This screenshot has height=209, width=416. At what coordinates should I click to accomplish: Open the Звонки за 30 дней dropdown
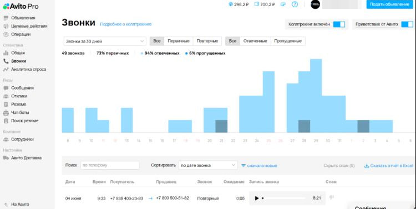tap(105, 41)
